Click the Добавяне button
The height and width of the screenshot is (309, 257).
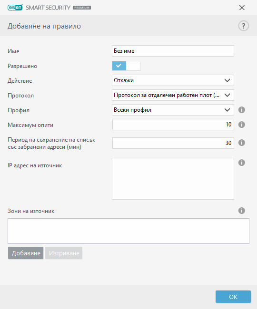[26, 253]
